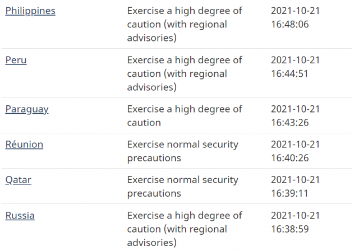
Task: Select Russia's regional advisories risk text
Action: pos(185,229)
